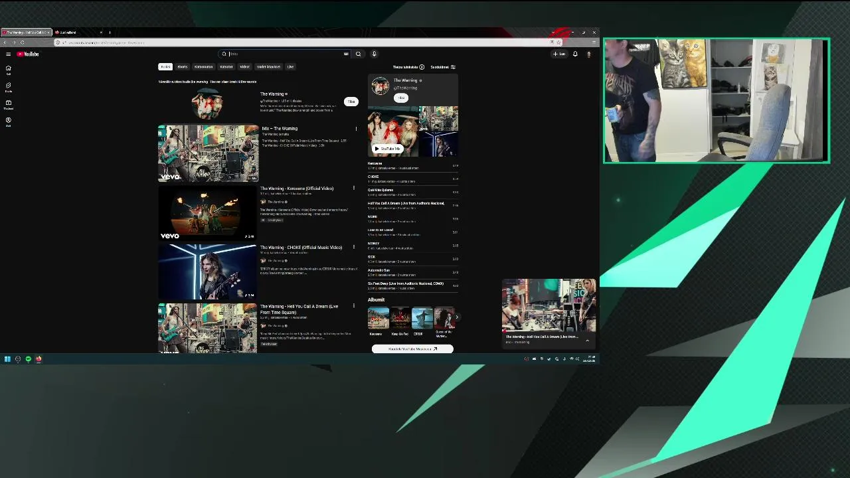Screen dimensions: 850x478
Task: Open the You section in sidebar
Action: click(9, 121)
